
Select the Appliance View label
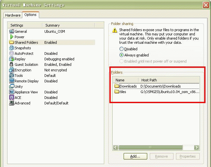(x=26, y=92)
